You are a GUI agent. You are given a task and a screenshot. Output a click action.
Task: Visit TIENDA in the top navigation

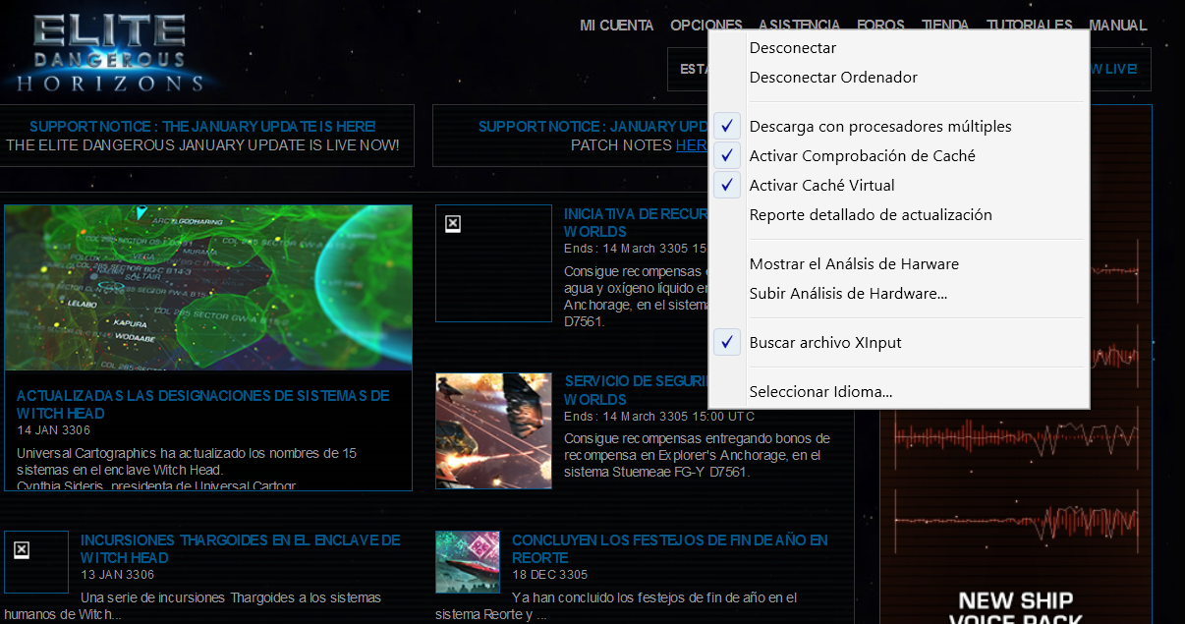[x=945, y=26]
